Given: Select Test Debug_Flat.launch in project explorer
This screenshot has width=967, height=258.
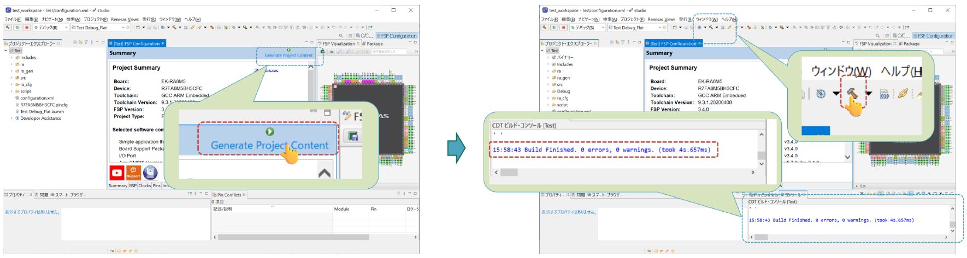Looking at the screenshot, I should coord(42,112).
